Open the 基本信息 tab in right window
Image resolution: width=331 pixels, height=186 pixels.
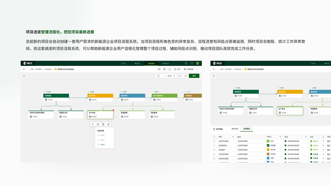(235, 129)
